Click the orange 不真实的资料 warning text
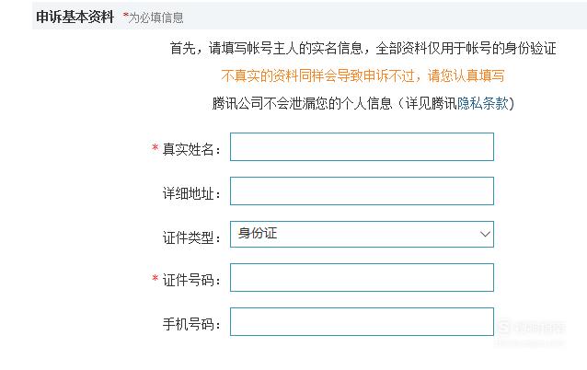 [363, 75]
